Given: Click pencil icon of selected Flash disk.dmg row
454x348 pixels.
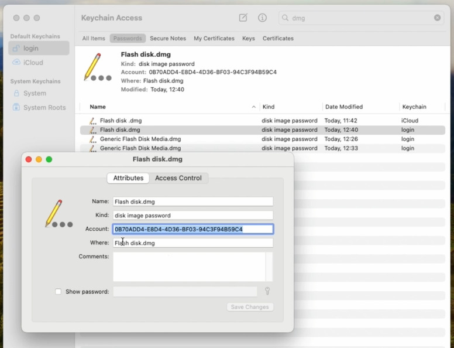Looking at the screenshot, I should (92, 130).
